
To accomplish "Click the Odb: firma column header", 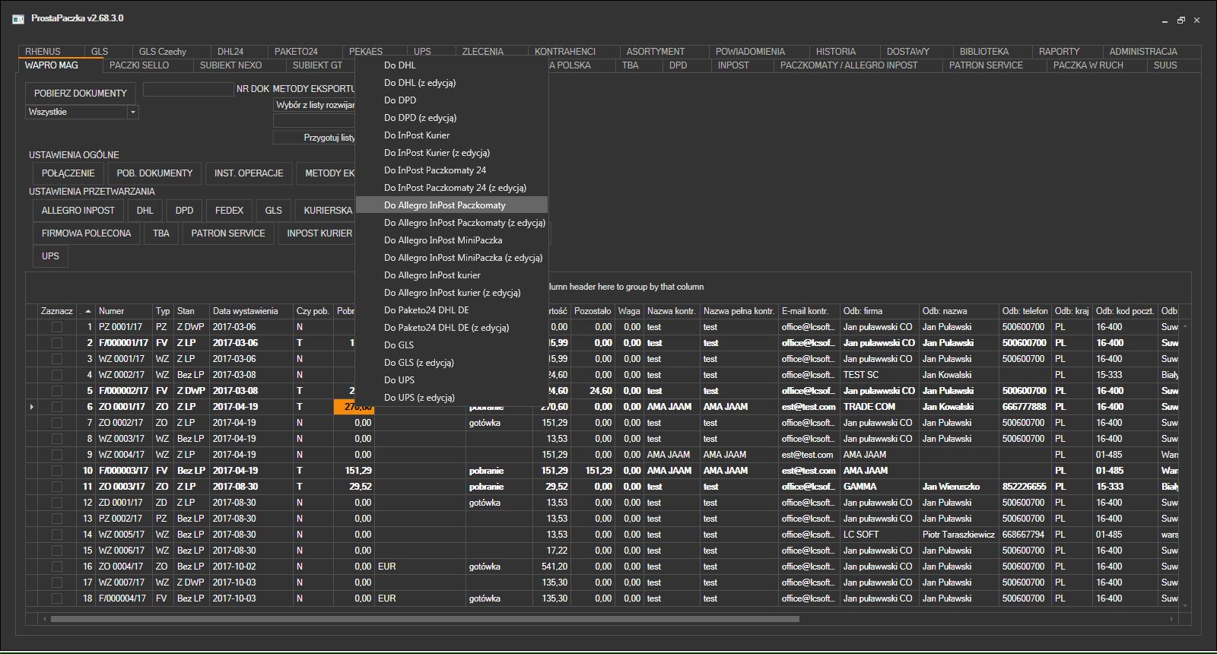I will (x=880, y=311).
